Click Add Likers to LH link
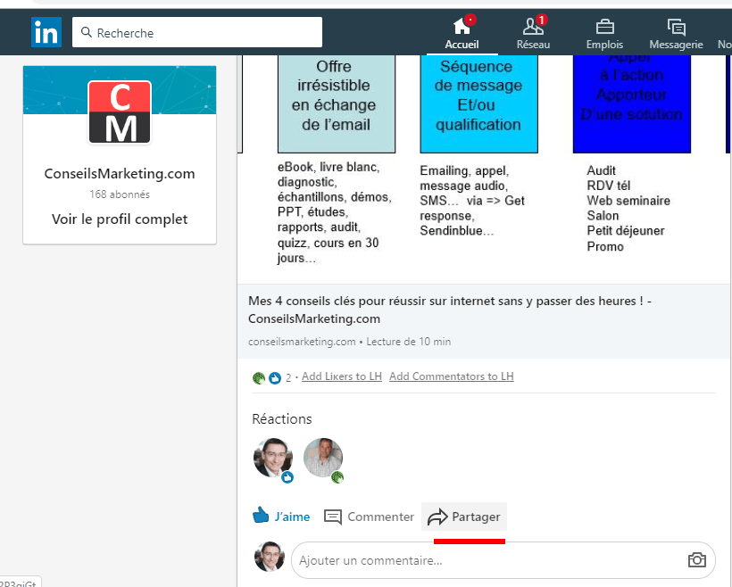 click(x=342, y=376)
